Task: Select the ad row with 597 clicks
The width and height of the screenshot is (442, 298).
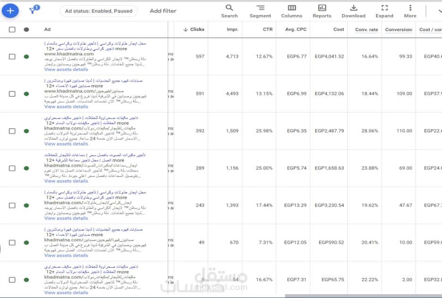Action: click(x=12, y=56)
